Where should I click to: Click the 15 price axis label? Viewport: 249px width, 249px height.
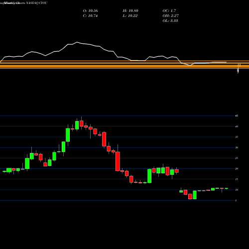click(237, 179)
